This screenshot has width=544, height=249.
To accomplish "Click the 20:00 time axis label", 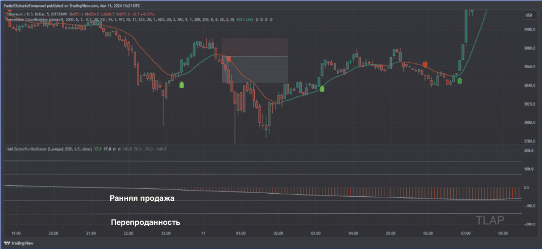I will point(54,233).
